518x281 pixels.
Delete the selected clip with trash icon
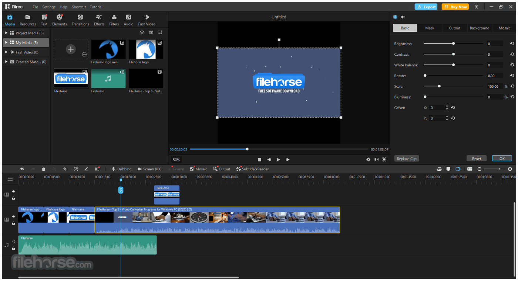point(44,169)
